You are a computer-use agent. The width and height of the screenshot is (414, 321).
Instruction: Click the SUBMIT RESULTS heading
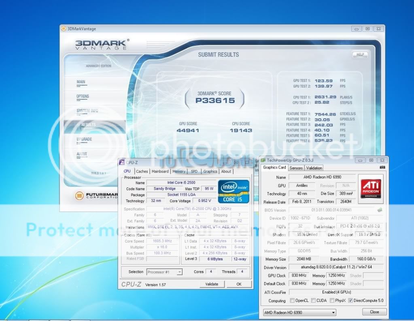(x=219, y=55)
